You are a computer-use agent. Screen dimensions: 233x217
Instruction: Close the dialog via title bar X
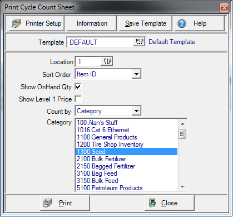click(x=224, y=8)
